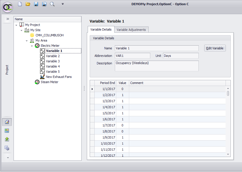Click the Variable 4 xy icon
Screen dimensions: 242x172
[42, 66]
